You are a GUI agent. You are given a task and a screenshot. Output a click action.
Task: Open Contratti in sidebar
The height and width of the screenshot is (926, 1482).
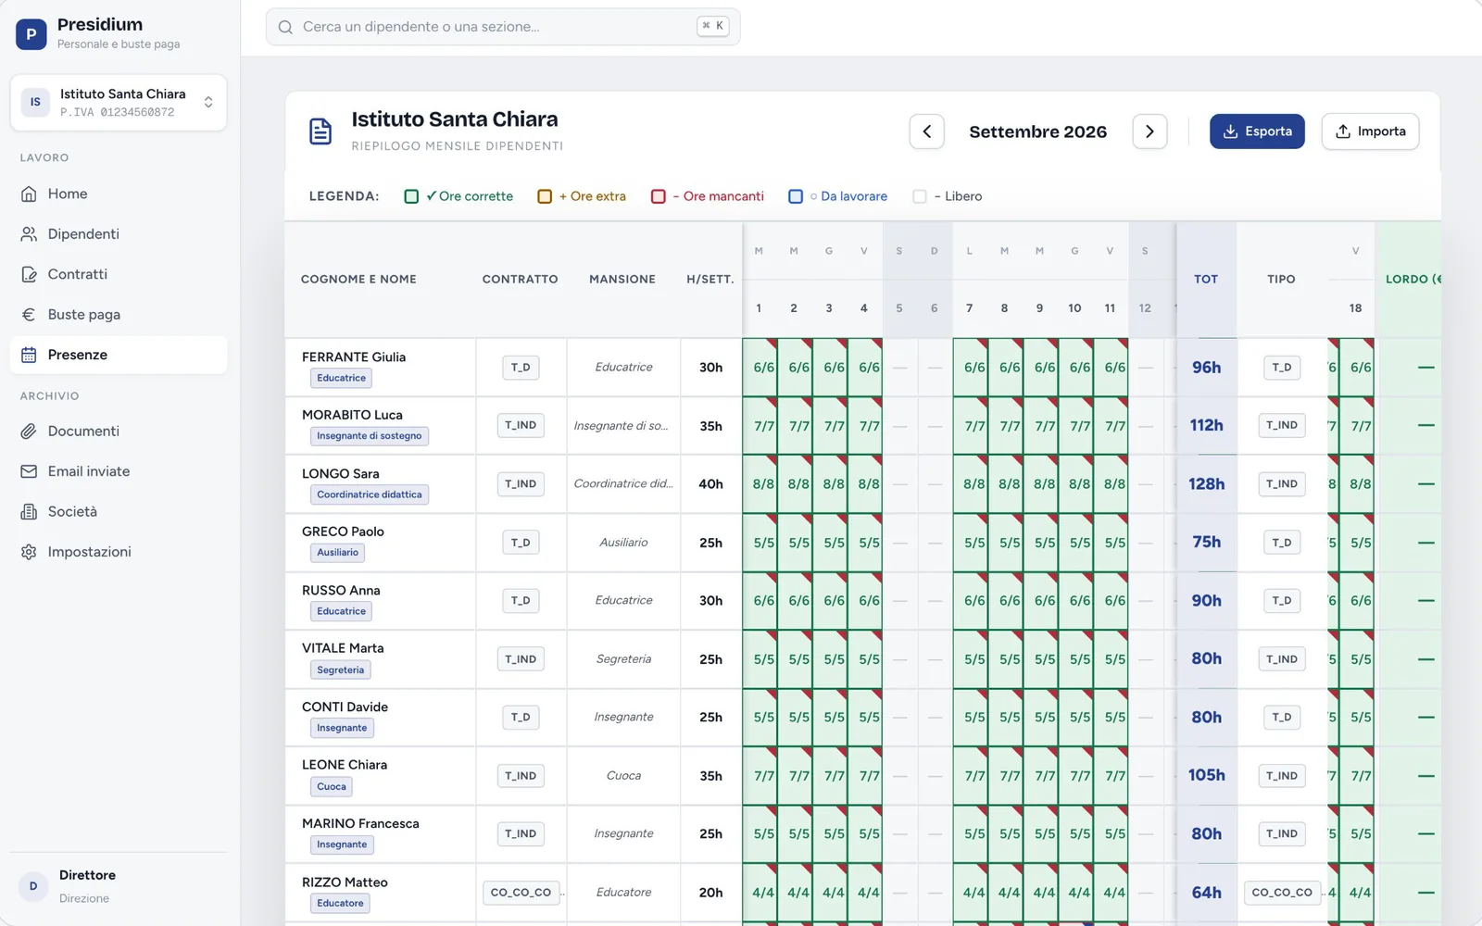point(119,274)
